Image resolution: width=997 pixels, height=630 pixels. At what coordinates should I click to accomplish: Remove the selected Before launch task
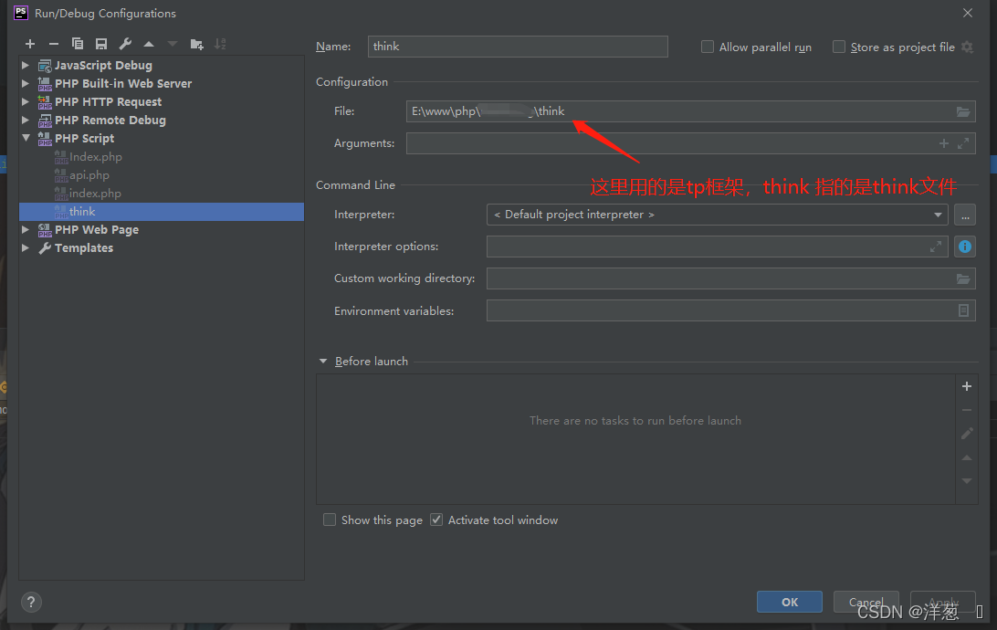(967, 410)
